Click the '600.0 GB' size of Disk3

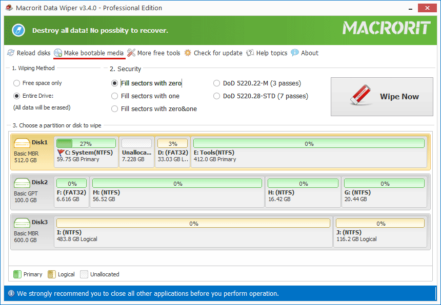[x=25, y=240]
